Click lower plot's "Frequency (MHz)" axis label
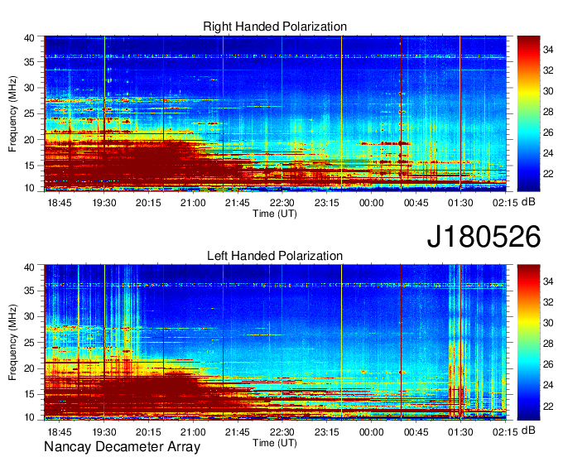This screenshot has height=457, width=563. [x=12, y=343]
